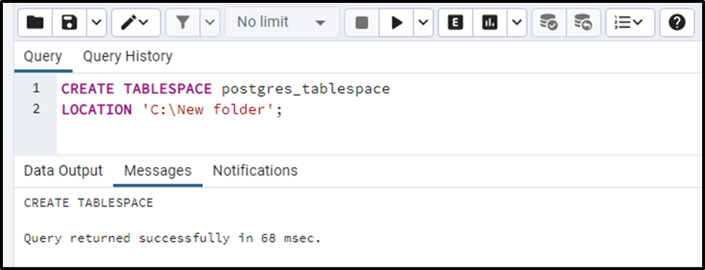Screen dimensions: 705x270
Task: Expand the save options dropdown arrow
Action: click(97, 22)
